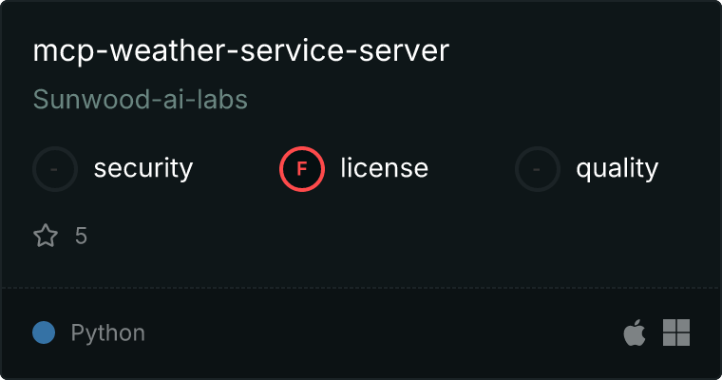Click the Apple platform icon
Image resolution: width=722 pixels, height=380 pixels.
(635, 332)
